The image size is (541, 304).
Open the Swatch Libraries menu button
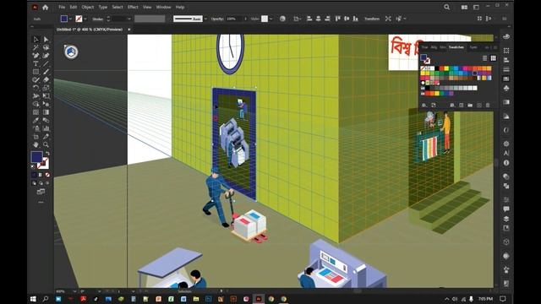pos(424,105)
